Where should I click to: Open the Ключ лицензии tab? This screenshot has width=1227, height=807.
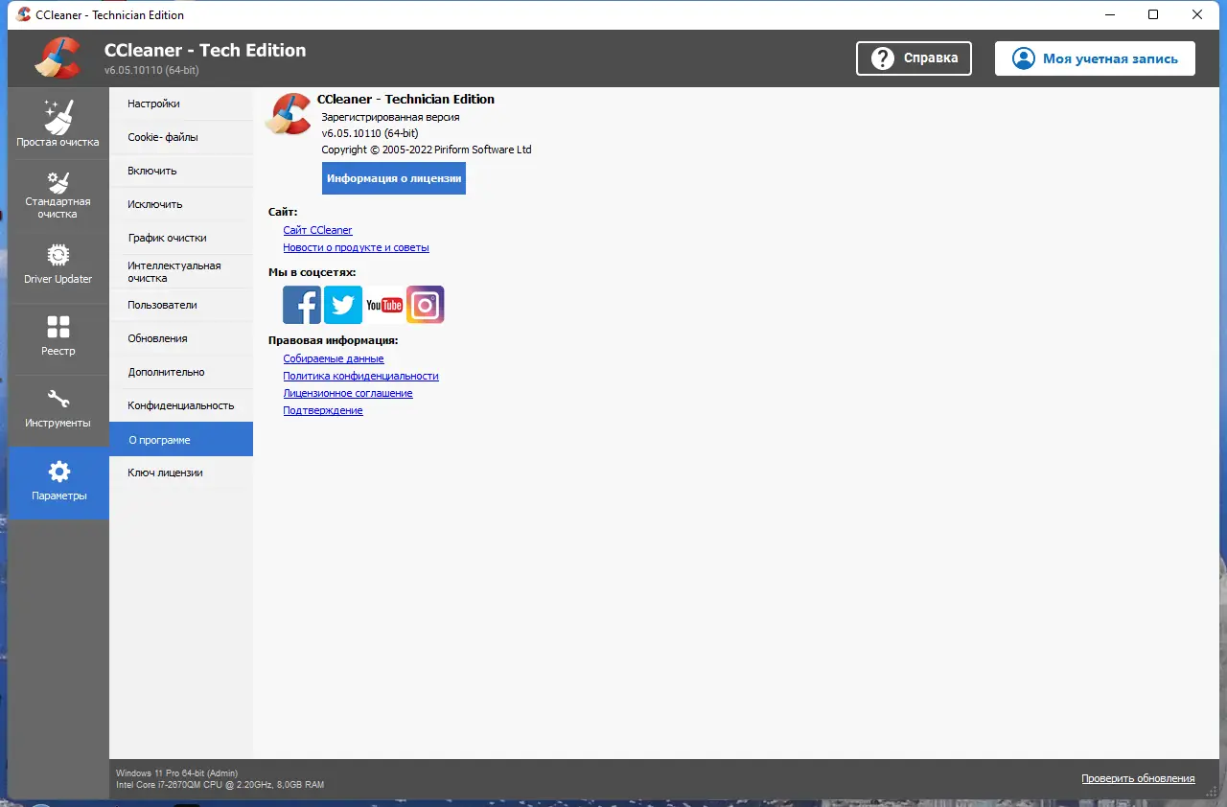181,473
